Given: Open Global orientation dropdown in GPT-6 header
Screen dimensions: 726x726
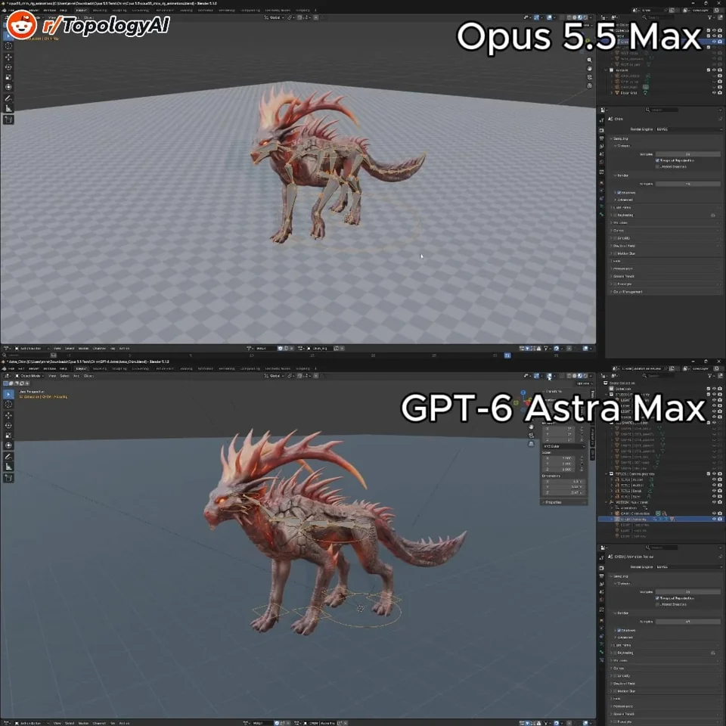Looking at the screenshot, I should click(x=275, y=376).
